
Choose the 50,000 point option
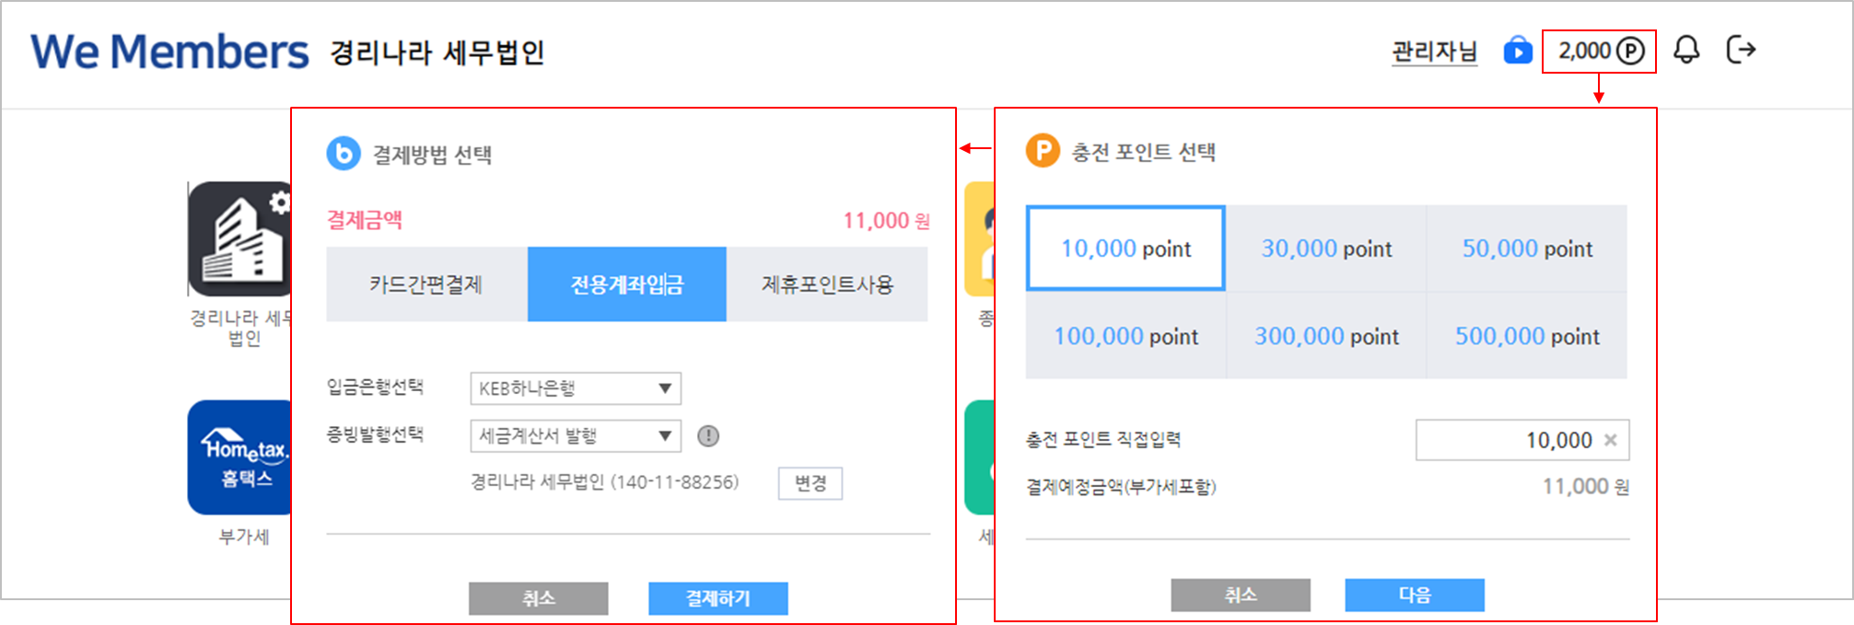[1527, 249]
